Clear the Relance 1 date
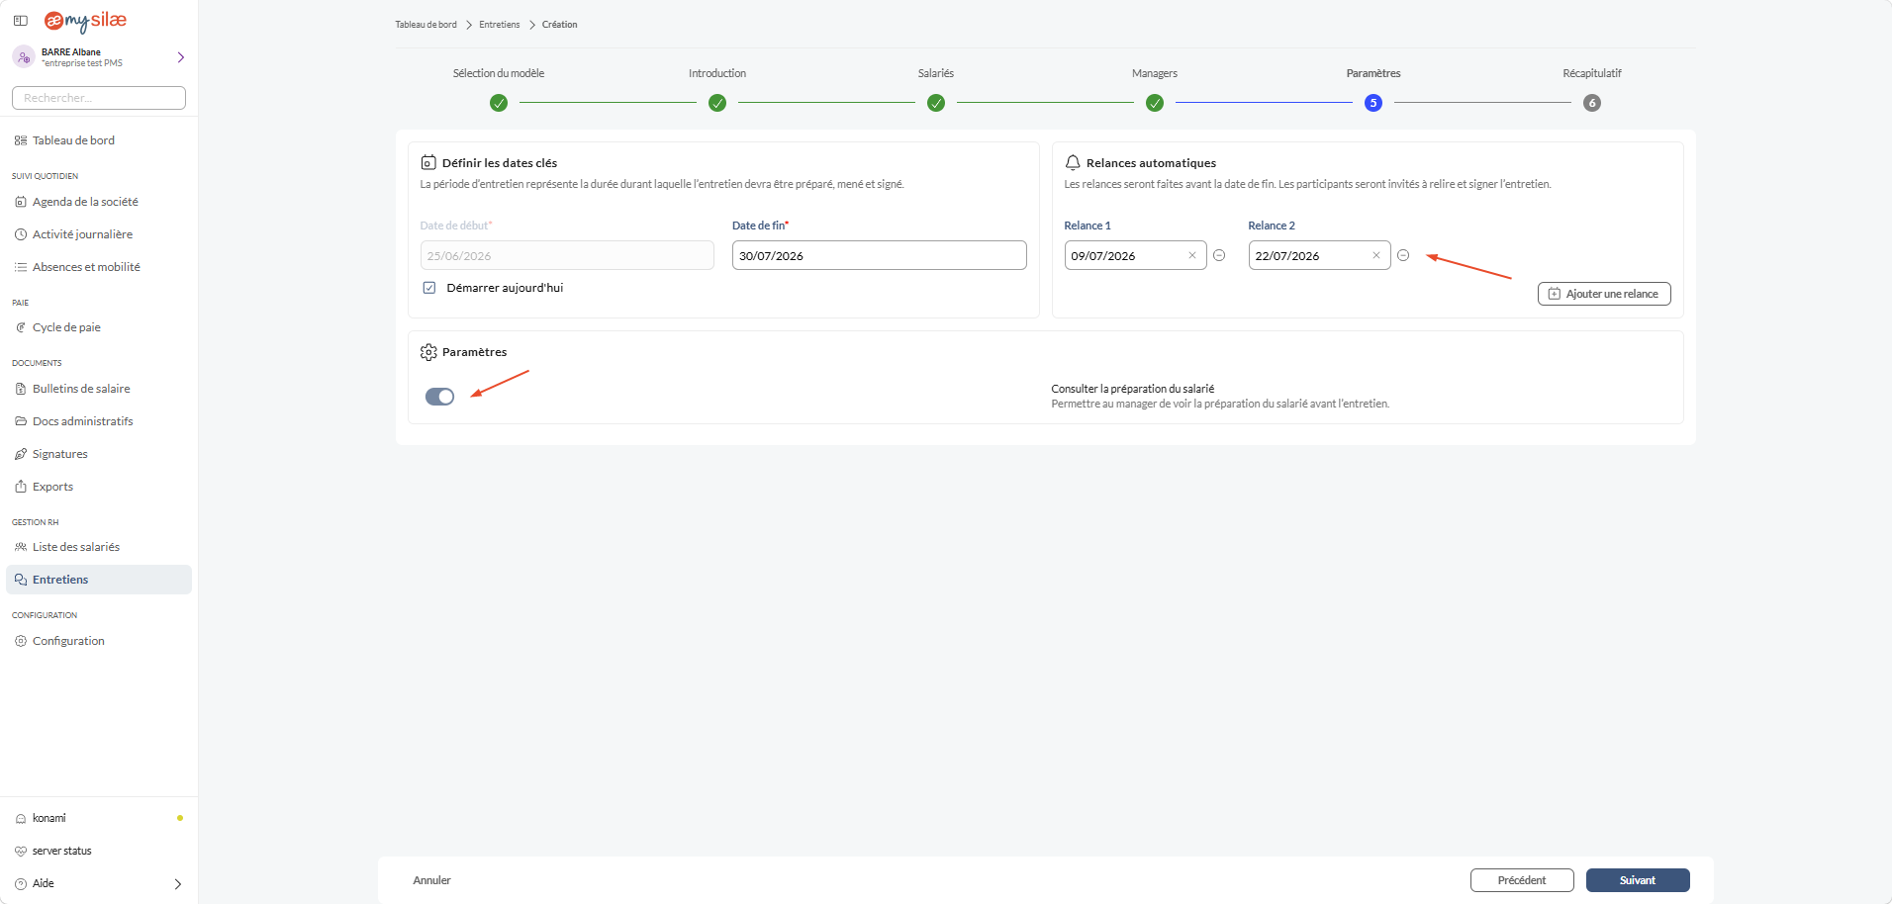The height and width of the screenshot is (904, 1892). pyautogui.click(x=1192, y=255)
